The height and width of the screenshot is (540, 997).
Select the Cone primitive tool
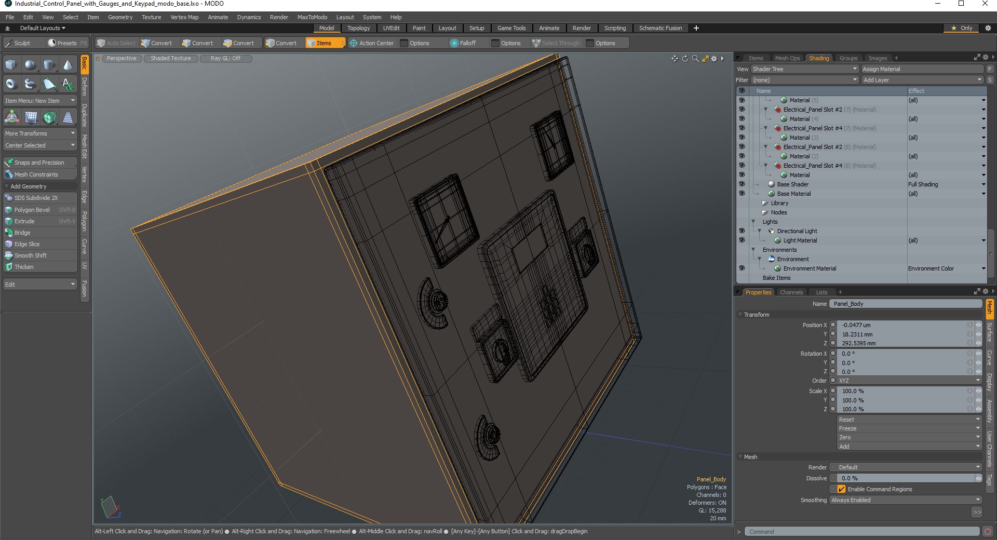(x=68, y=65)
